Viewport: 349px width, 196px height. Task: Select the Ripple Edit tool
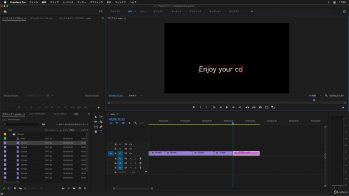coord(96,122)
